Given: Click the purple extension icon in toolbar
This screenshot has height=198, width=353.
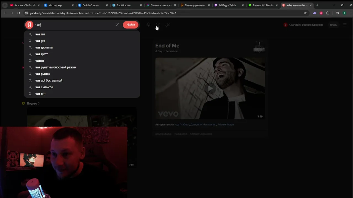Looking at the screenshot, I should click(314, 13).
